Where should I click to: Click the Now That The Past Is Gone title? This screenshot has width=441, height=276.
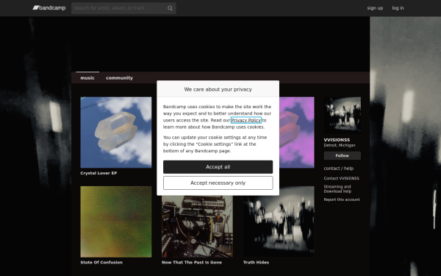click(x=192, y=262)
